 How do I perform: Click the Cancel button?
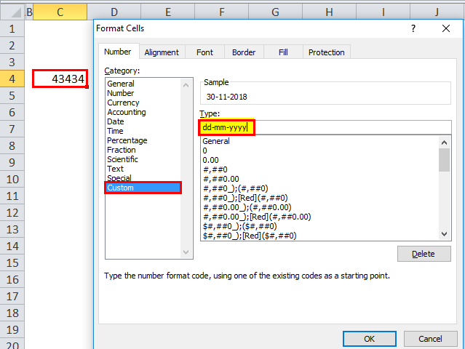(x=430, y=339)
